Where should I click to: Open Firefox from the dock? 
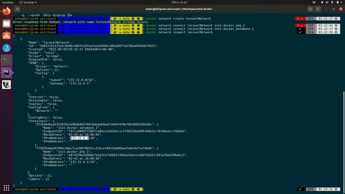tap(6, 11)
